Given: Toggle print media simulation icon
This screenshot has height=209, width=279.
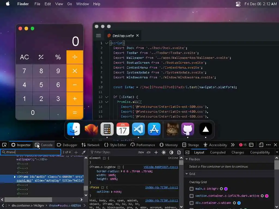Looking at the screenshot, I should coord(179,152).
